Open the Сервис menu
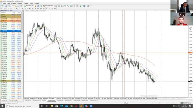Screen dimensions: 193x108 tap(26, 3)
